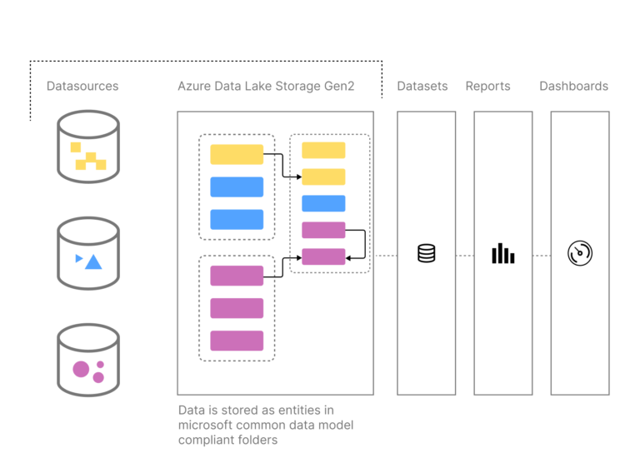Select the Azure Data Lake Storage Gen2 title
640x458 pixels.
coord(266,86)
